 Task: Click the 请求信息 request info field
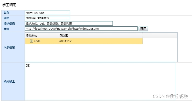pyautogui.click(x=69, y=24)
